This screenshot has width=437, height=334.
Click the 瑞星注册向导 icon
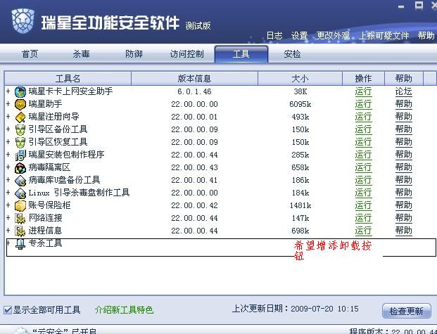tap(20, 117)
